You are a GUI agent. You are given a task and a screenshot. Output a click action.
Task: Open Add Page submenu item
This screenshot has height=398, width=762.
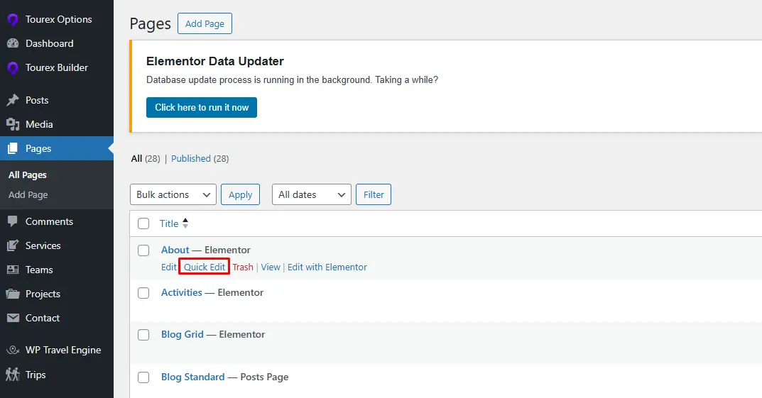tap(28, 194)
